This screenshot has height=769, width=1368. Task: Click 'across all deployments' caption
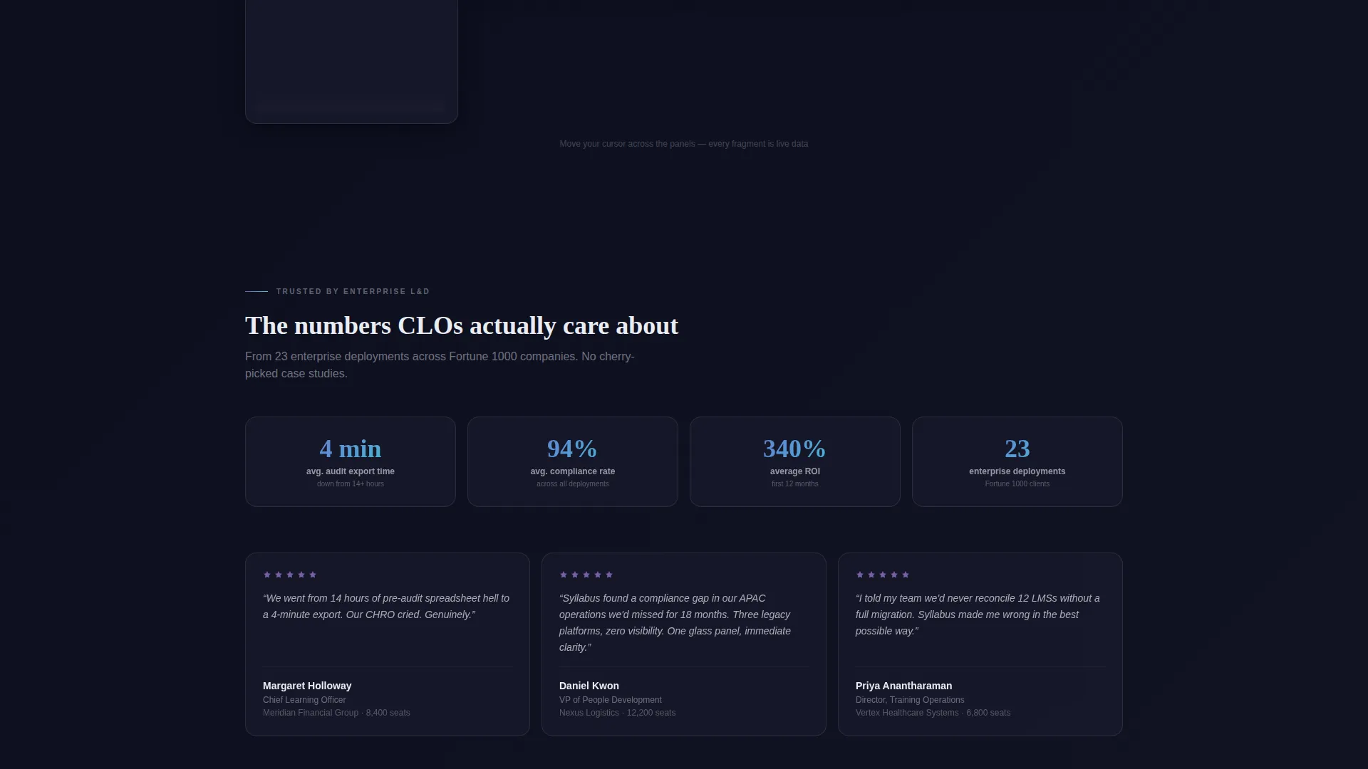click(573, 484)
